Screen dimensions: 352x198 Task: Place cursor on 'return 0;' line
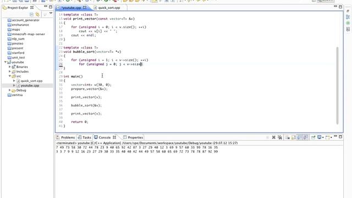coord(80,122)
